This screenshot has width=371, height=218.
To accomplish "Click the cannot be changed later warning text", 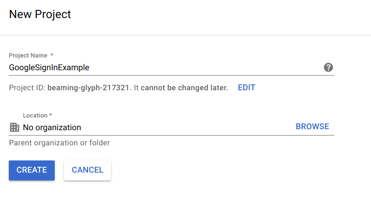I will 184,88.
